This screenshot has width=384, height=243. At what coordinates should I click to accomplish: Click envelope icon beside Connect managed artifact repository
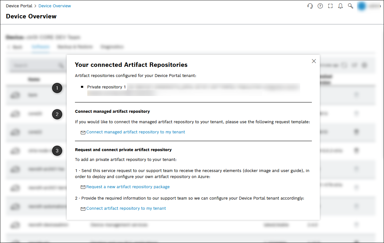(83, 132)
